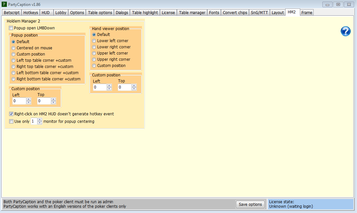Enable Popup open LMBDown checkbox
This screenshot has height=213, width=357.
click(x=11, y=28)
